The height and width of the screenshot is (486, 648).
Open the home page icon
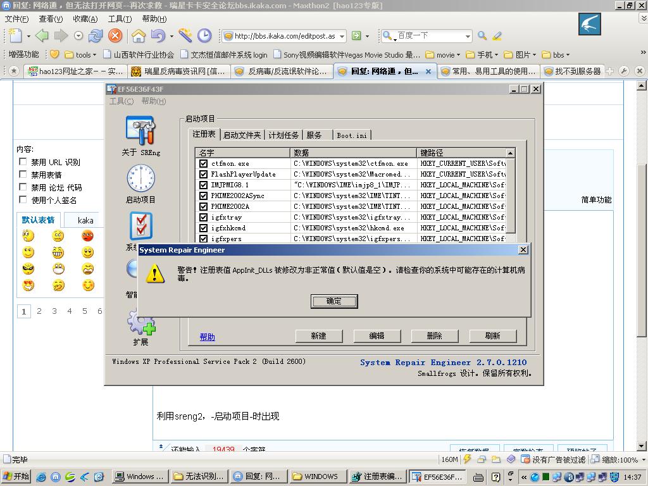tap(139, 36)
